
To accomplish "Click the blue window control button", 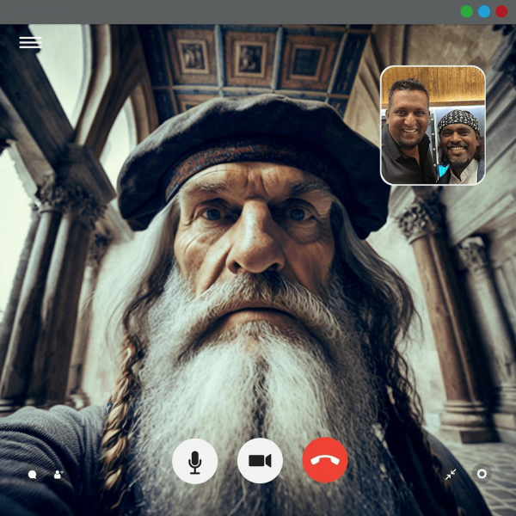I will click(x=484, y=11).
